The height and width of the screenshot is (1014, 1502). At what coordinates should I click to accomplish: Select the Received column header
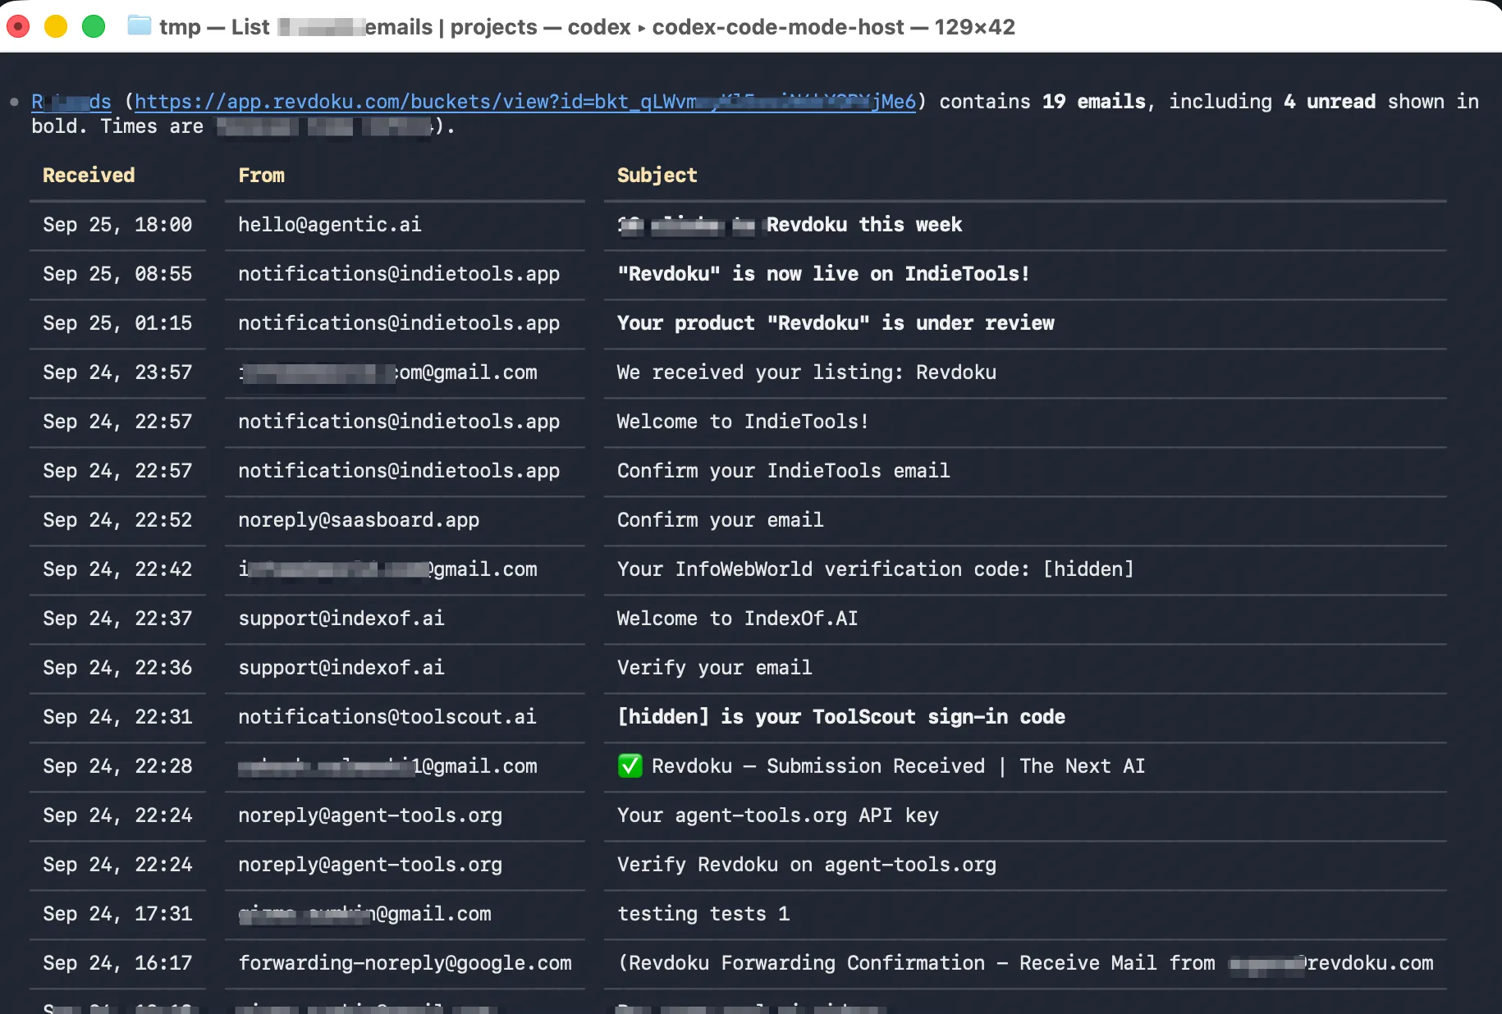[x=89, y=176]
